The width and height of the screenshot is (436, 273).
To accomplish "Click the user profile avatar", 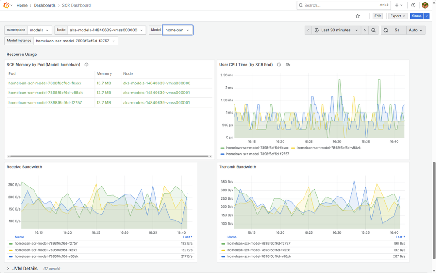I will pos(425,5).
